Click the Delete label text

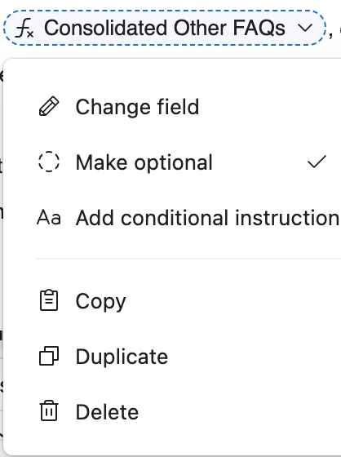[107, 411]
